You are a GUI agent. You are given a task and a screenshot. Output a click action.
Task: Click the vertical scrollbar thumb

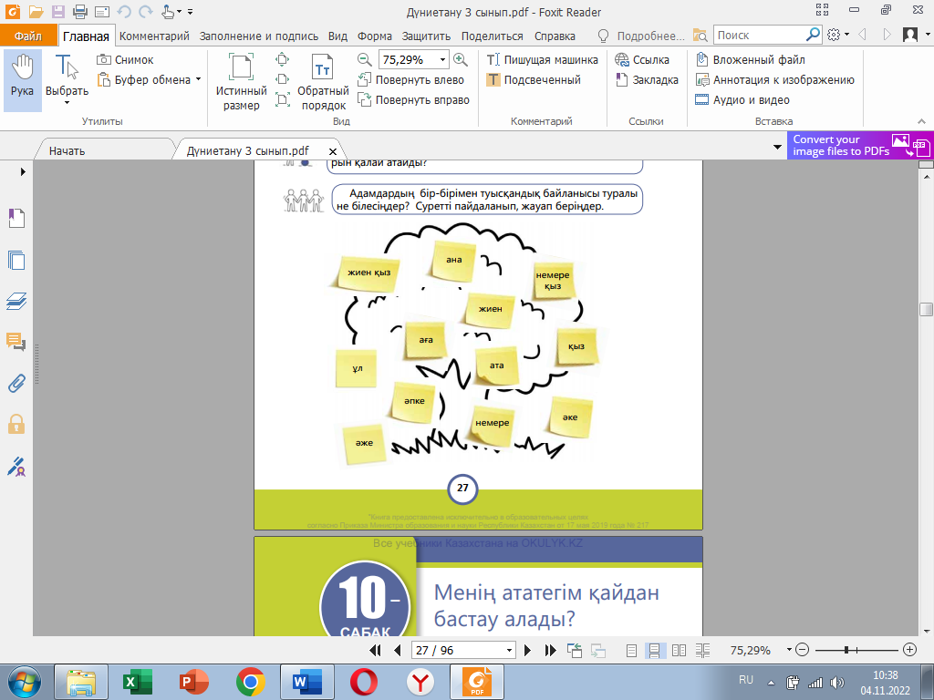click(x=926, y=309)
